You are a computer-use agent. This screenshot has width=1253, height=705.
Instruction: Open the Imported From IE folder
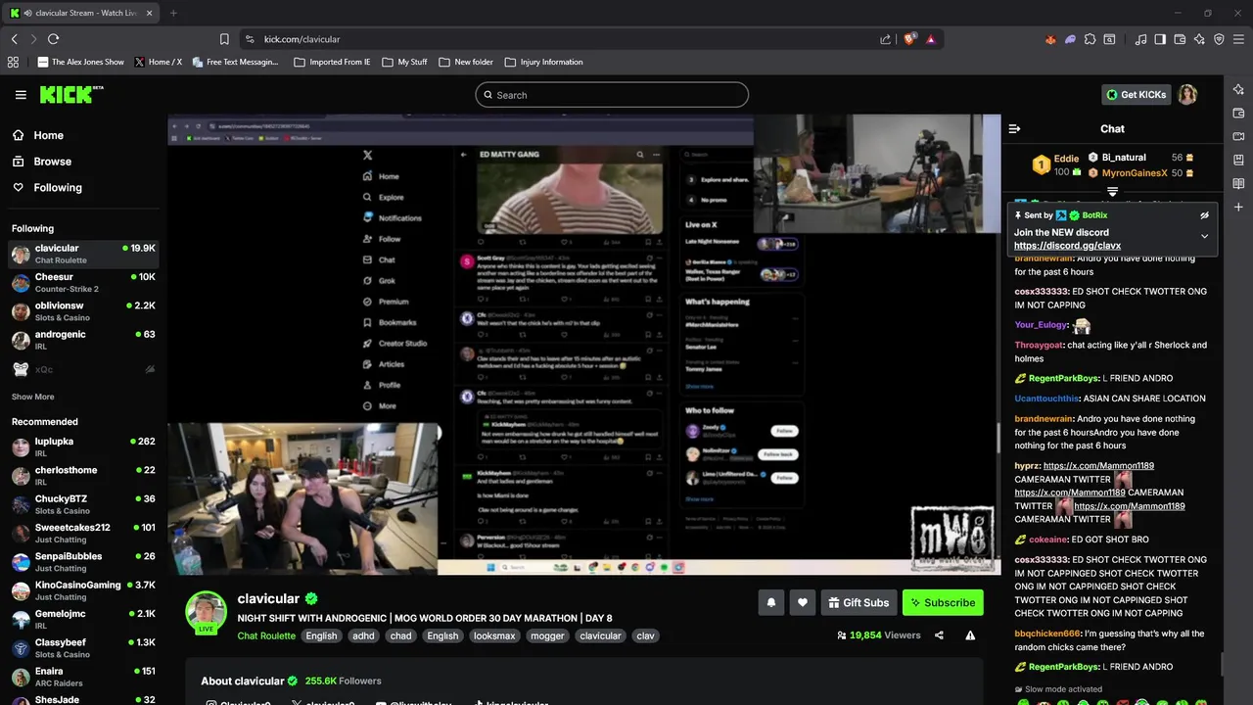tap(332, 62)
